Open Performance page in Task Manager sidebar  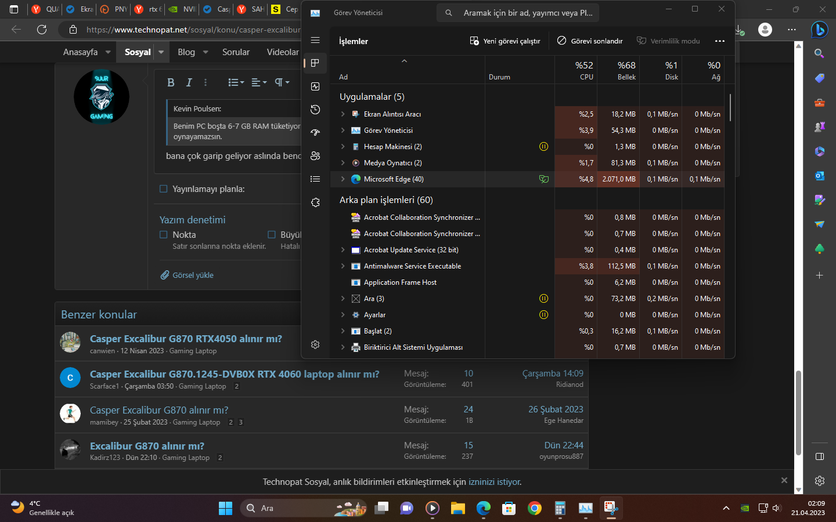[x=315, y=86]
